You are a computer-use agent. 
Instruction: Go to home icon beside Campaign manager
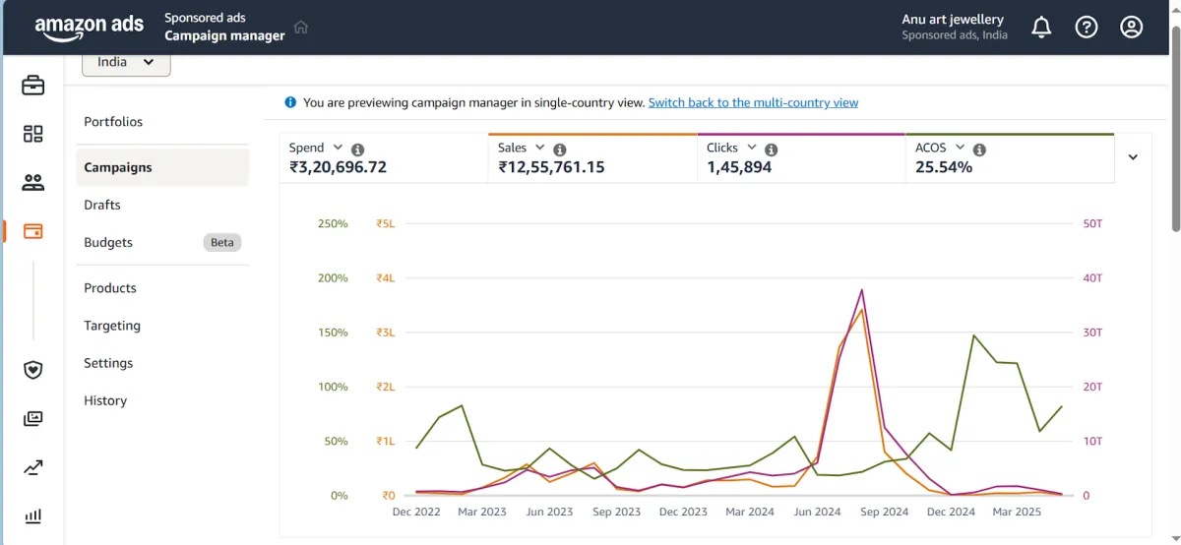pos(301,28)
